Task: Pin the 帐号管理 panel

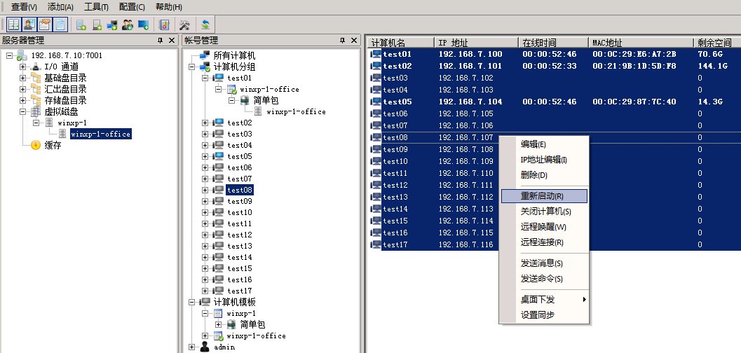Action: [343, 41]
